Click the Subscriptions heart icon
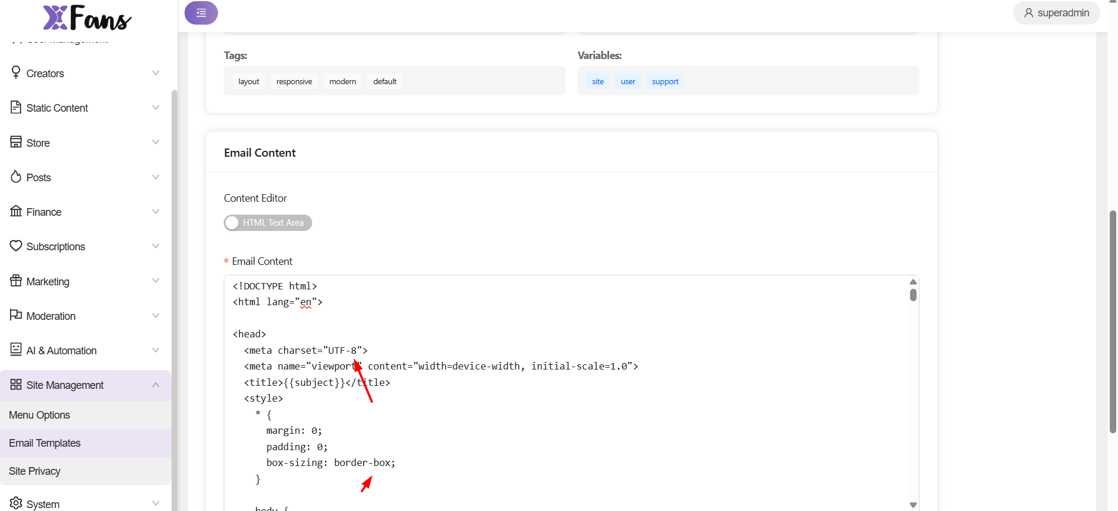 (16, 246)
